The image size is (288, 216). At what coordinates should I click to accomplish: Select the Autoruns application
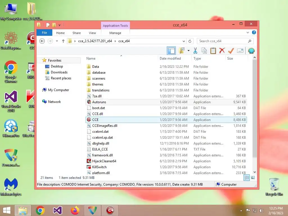[166, 102]
